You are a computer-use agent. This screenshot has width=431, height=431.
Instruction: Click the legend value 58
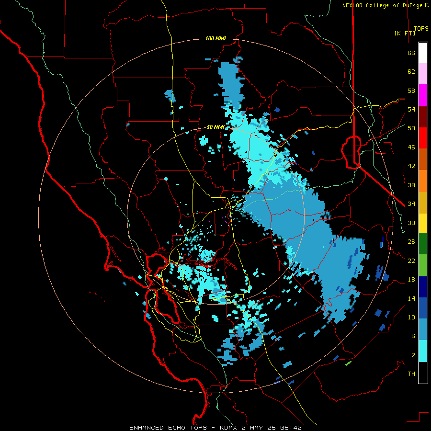[411, 91]
